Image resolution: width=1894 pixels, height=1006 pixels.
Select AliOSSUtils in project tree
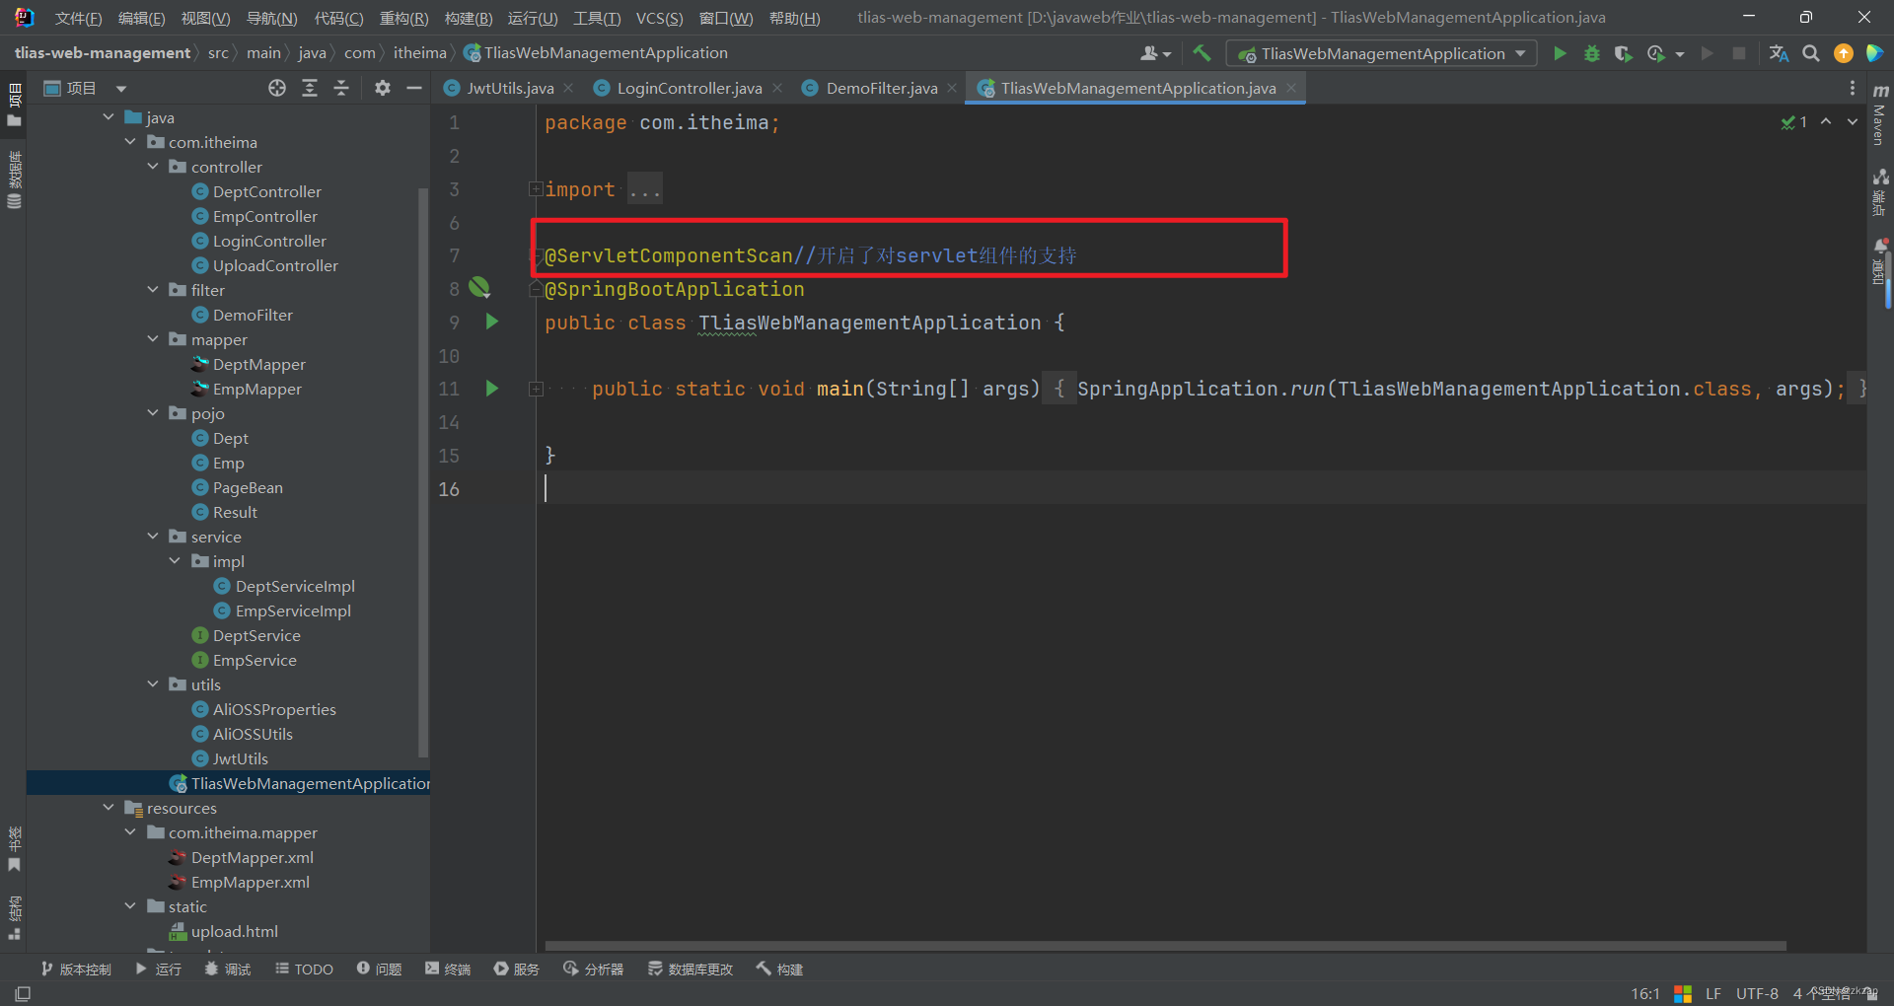[x=253, y=734]
